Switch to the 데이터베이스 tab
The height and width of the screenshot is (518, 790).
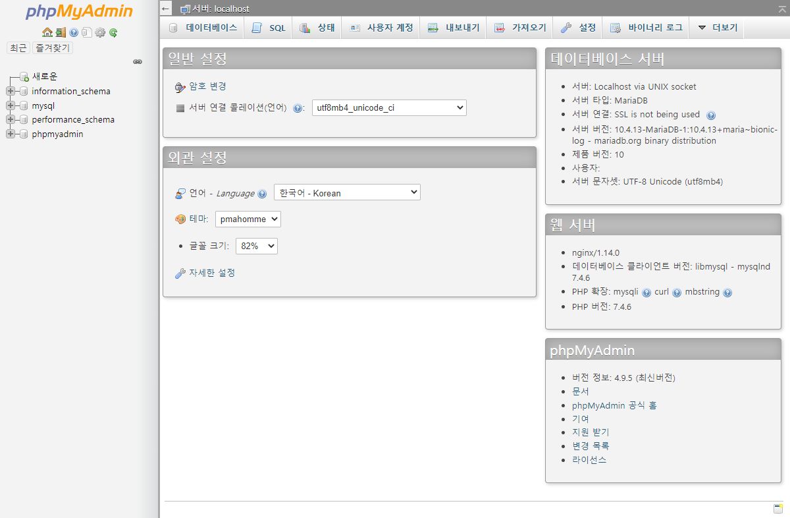click(x=203, y=28)
